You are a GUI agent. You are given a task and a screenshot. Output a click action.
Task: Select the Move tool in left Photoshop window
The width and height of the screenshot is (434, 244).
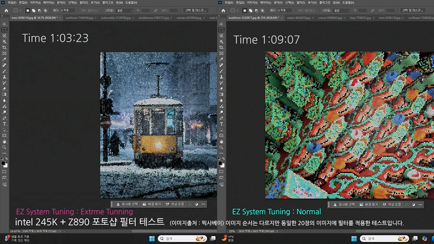(x=4, y=24)
